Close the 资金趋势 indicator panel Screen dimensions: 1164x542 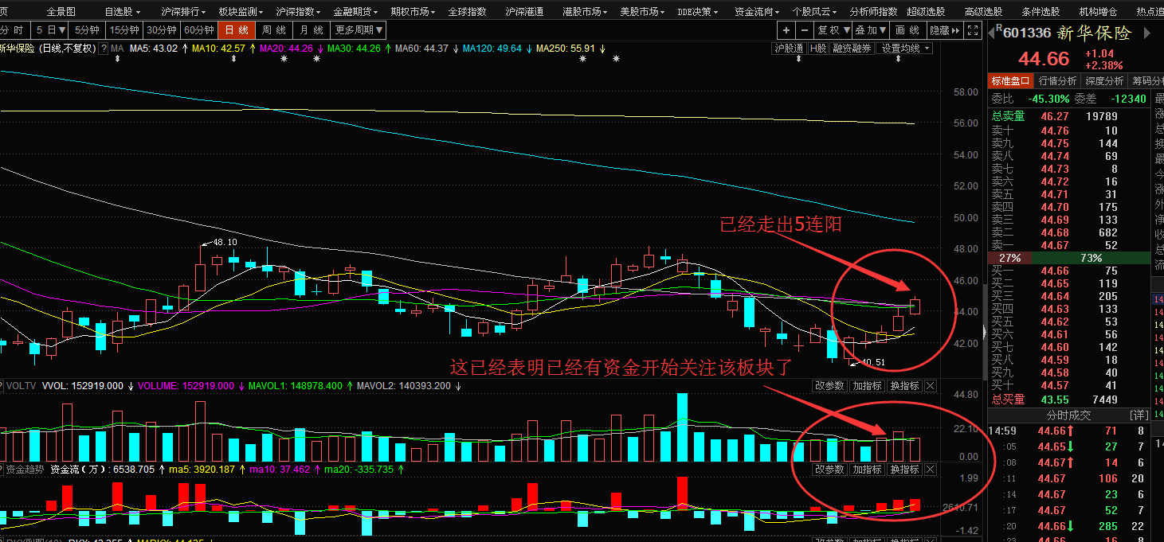coord(931,470)
